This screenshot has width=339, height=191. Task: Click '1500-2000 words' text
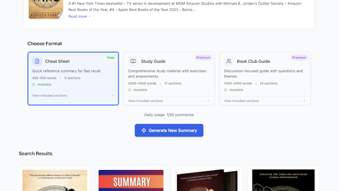click(x=238, y=83)
